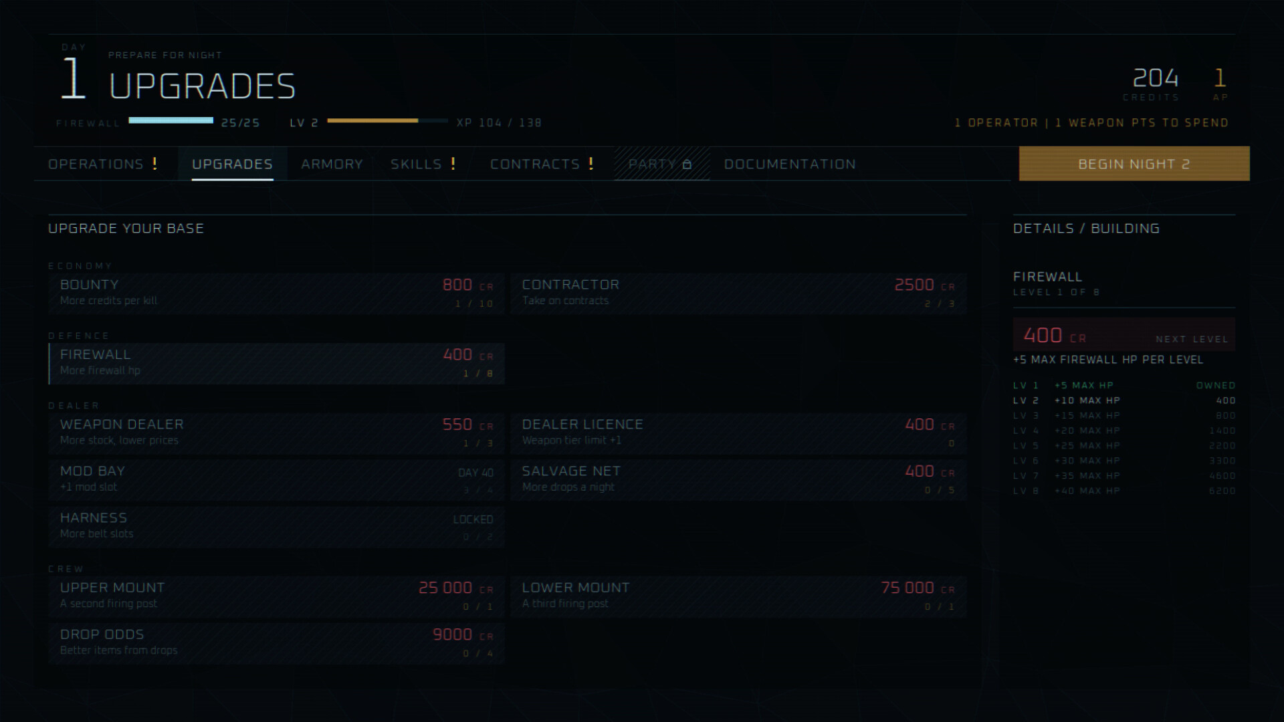Screen dimensions: 1284x722
Task: Select the Mod Bay upgrade row
Action: point(276,479)
